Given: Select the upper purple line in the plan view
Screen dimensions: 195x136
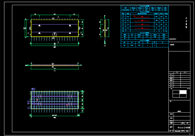Looking at the screenshot, I should tap(55, 24).
